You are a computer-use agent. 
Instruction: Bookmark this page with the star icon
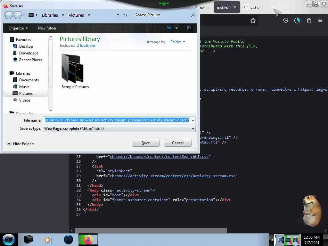[x=253, y=20]
